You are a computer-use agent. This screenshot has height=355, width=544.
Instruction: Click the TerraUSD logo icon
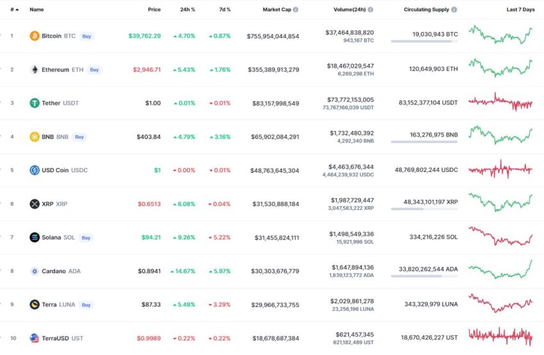point(35,338)
